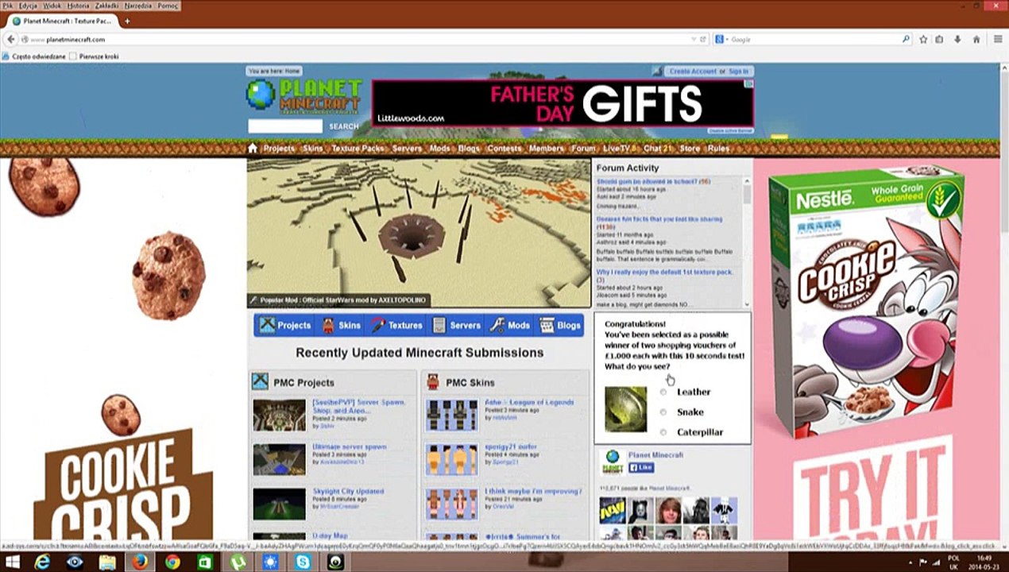Click the home icon in site navigation bar

click(253, 149)
